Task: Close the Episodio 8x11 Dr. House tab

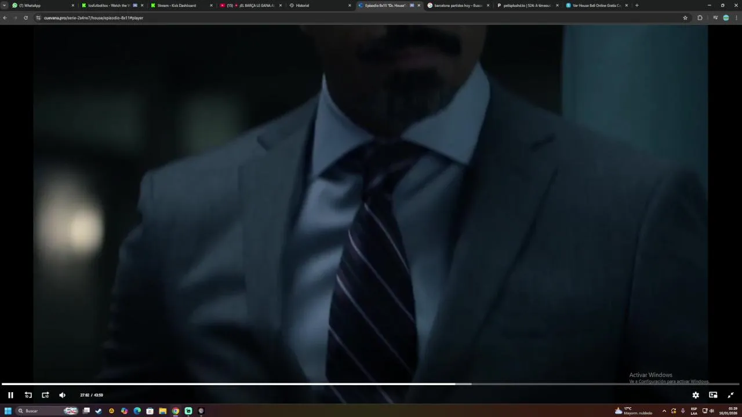Action: [x=419, y=5]
